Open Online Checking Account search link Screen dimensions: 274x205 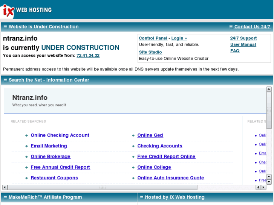60,135
